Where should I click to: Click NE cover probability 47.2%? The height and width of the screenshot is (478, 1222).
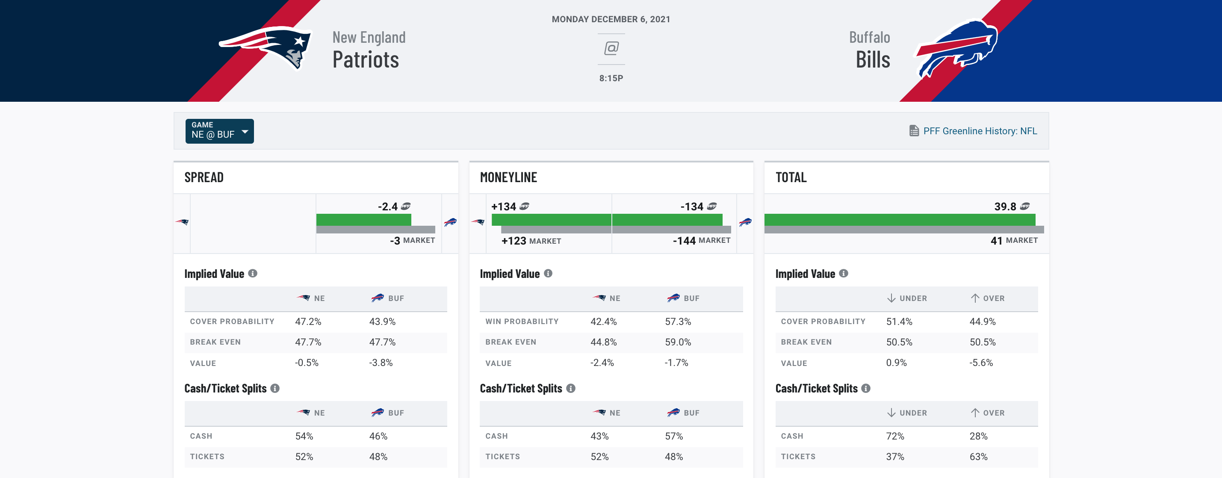click(308, 322)
